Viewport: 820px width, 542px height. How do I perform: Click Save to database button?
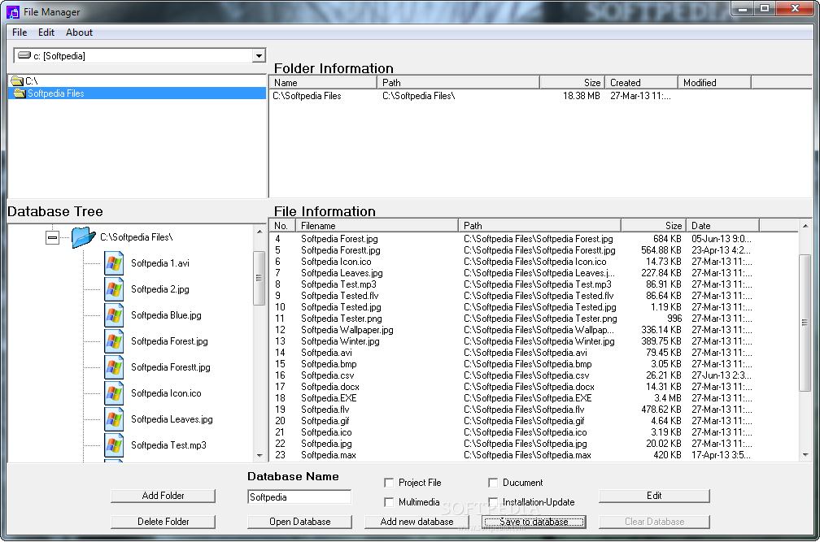[x=534, y=522]
